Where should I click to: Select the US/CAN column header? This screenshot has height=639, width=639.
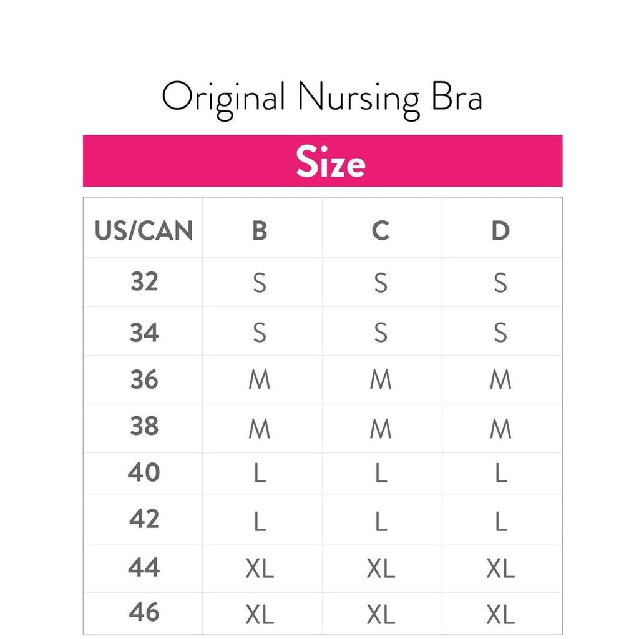point(144,230)
